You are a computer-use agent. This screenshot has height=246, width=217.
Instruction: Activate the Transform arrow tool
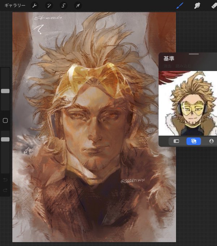click(78, 6)
